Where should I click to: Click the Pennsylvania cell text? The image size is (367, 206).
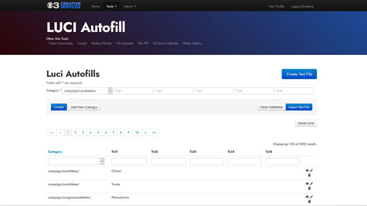120,197
